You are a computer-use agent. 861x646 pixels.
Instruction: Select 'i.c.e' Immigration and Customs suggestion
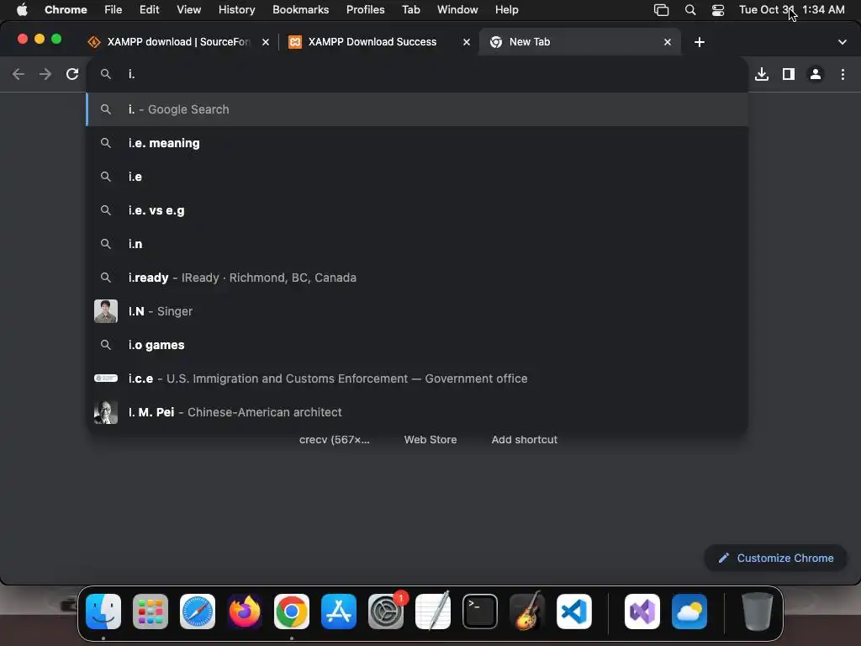point(417,379)
